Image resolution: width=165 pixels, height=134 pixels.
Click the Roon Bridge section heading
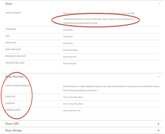[14, 131]
